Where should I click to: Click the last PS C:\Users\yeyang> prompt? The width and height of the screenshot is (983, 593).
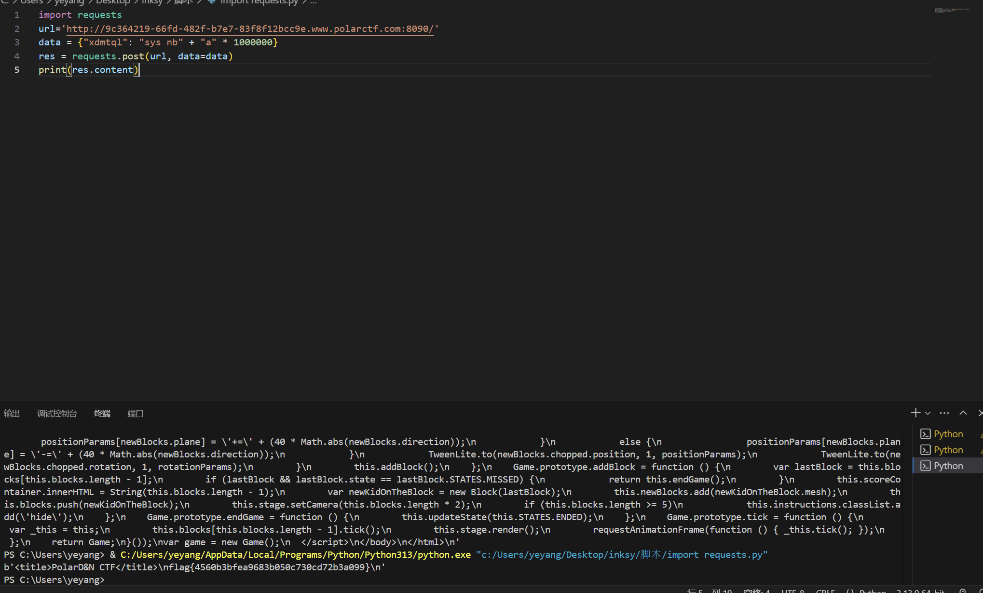(54, 580)
